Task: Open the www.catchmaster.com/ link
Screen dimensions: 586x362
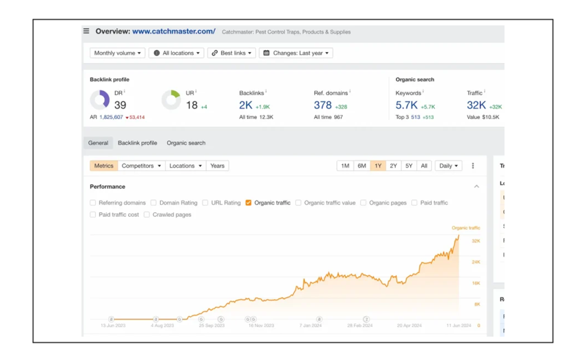Action: click(x=174, y=31)
